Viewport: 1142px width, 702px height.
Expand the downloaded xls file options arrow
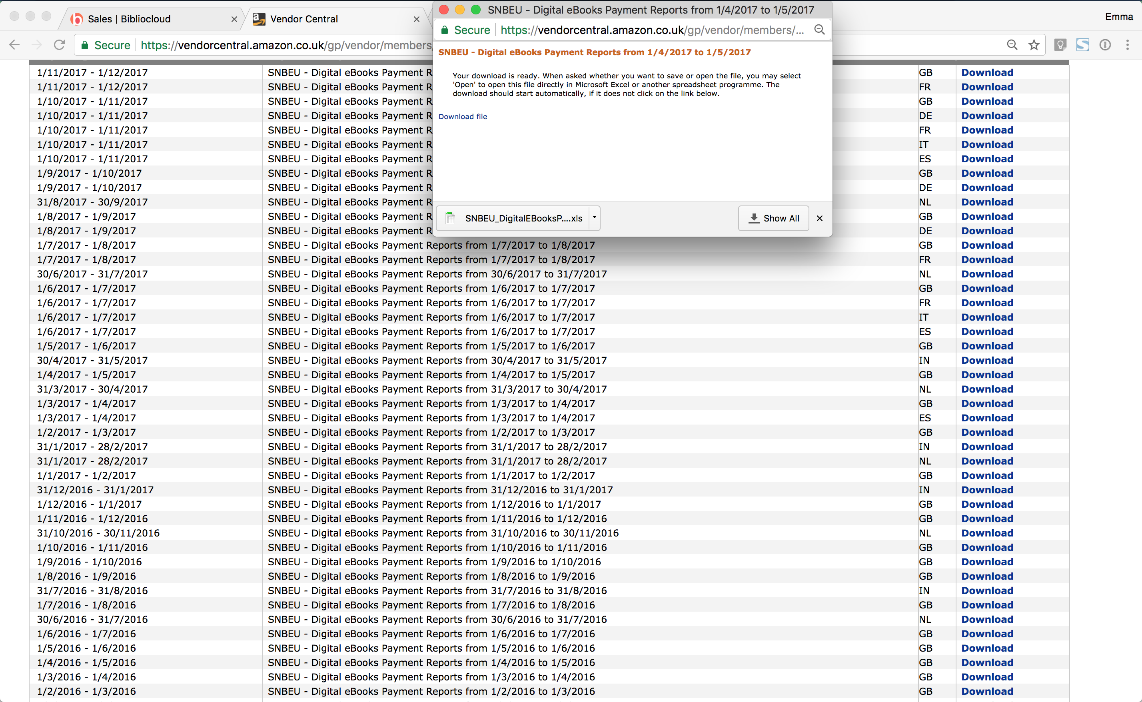click(594, 217)
